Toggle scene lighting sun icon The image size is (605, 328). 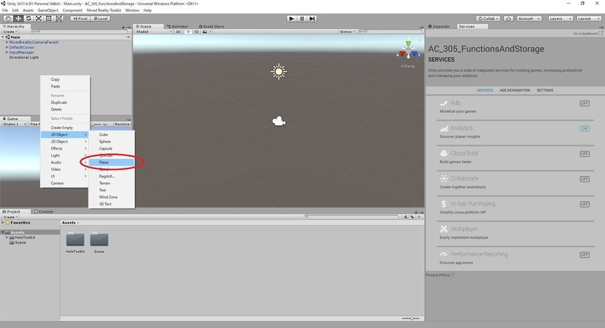188,32
